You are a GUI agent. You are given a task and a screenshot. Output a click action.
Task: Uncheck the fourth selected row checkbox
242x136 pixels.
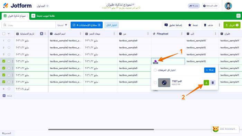tap(4, 82)
